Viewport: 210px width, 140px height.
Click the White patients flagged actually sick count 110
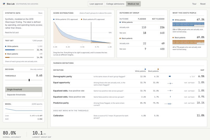144,27
